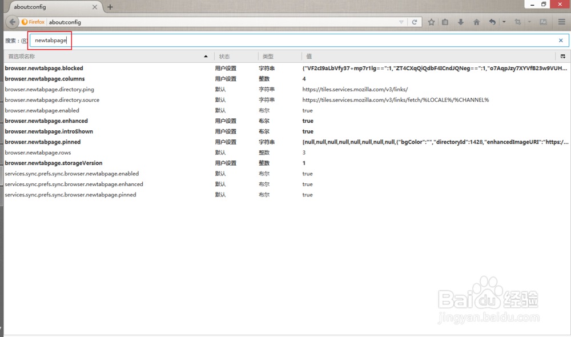Minimize the Firefox window
571x337 pixels.
click(532, 4)
